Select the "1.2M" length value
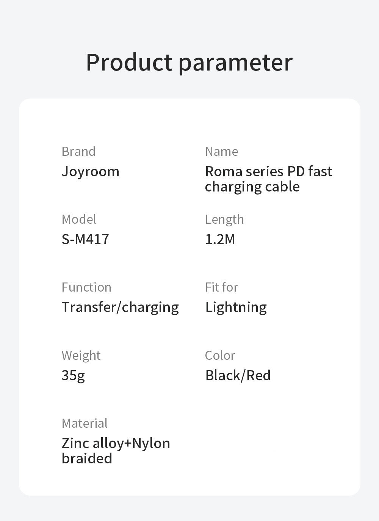This screenshot has height=521, width=379. (220, 239)
